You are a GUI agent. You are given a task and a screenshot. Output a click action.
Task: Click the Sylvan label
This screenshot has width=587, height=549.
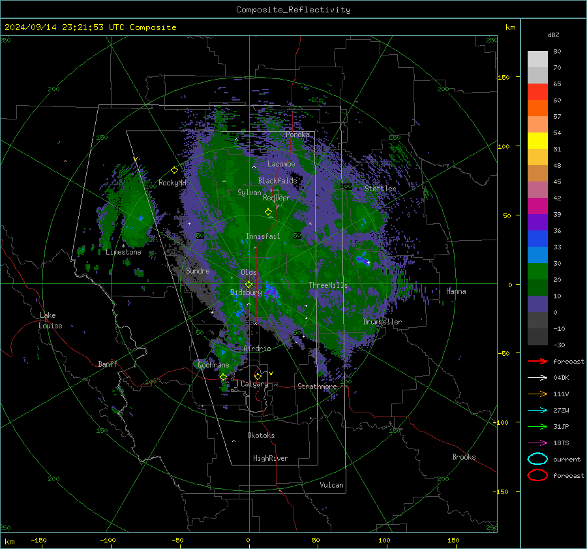(x=249, y=193)
